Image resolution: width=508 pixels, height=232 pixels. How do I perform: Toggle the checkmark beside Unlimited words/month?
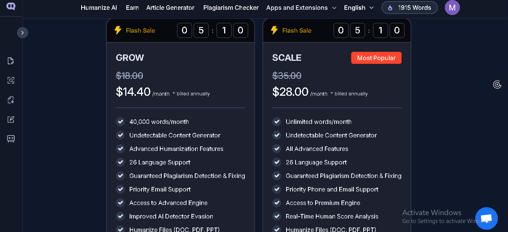click(x=277, y=122)
